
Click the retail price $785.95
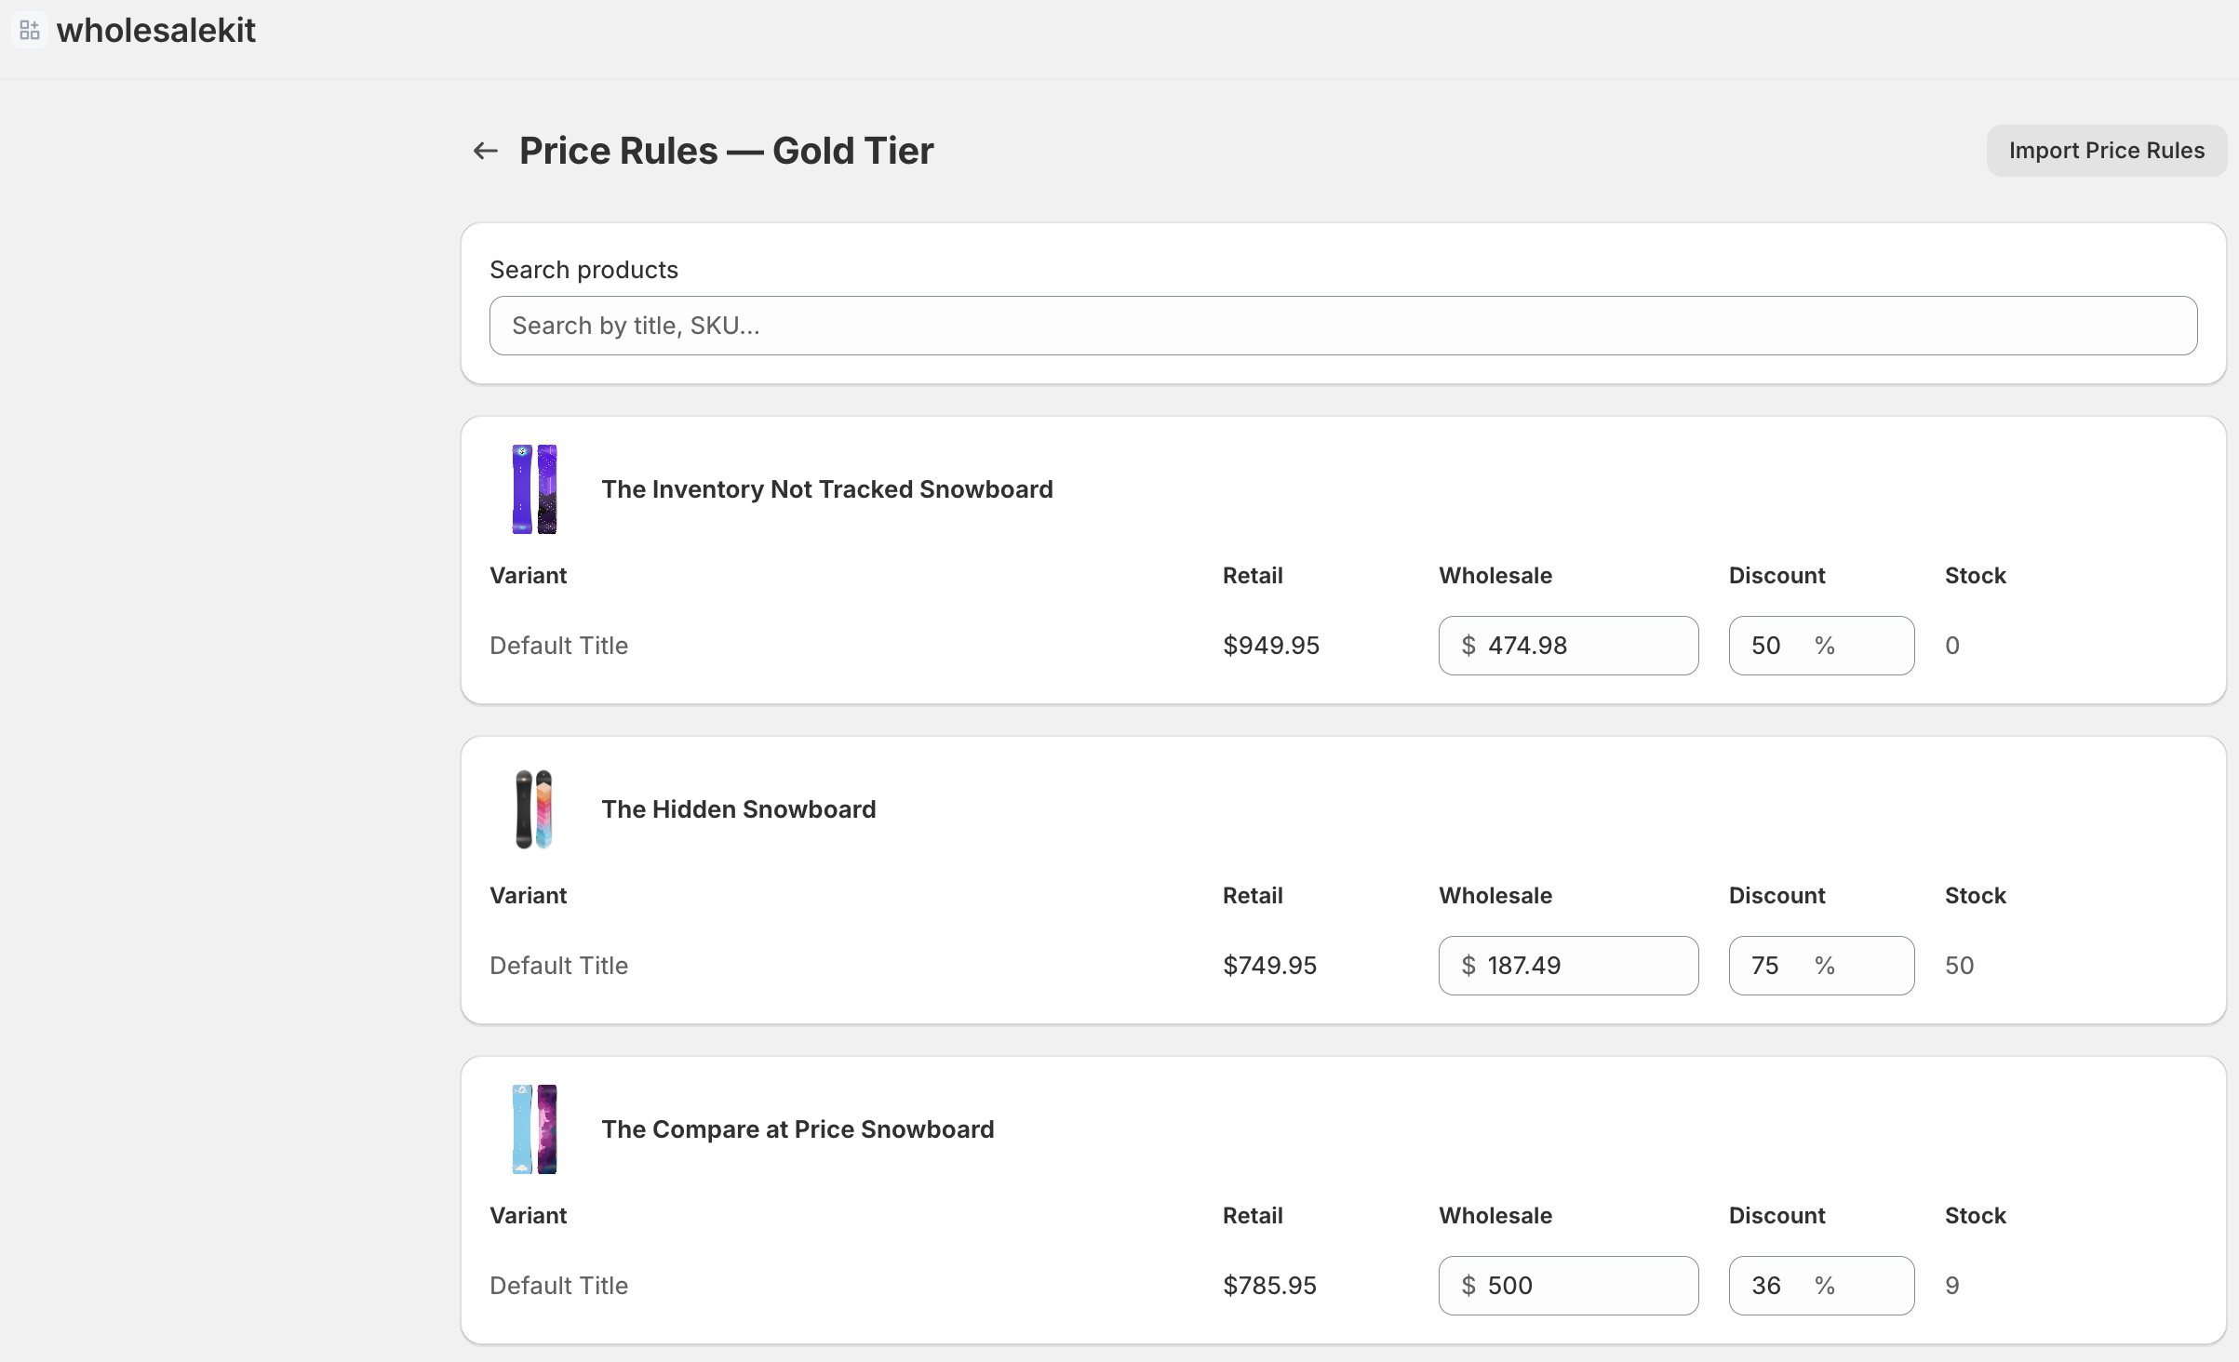coord(1270,1286)
